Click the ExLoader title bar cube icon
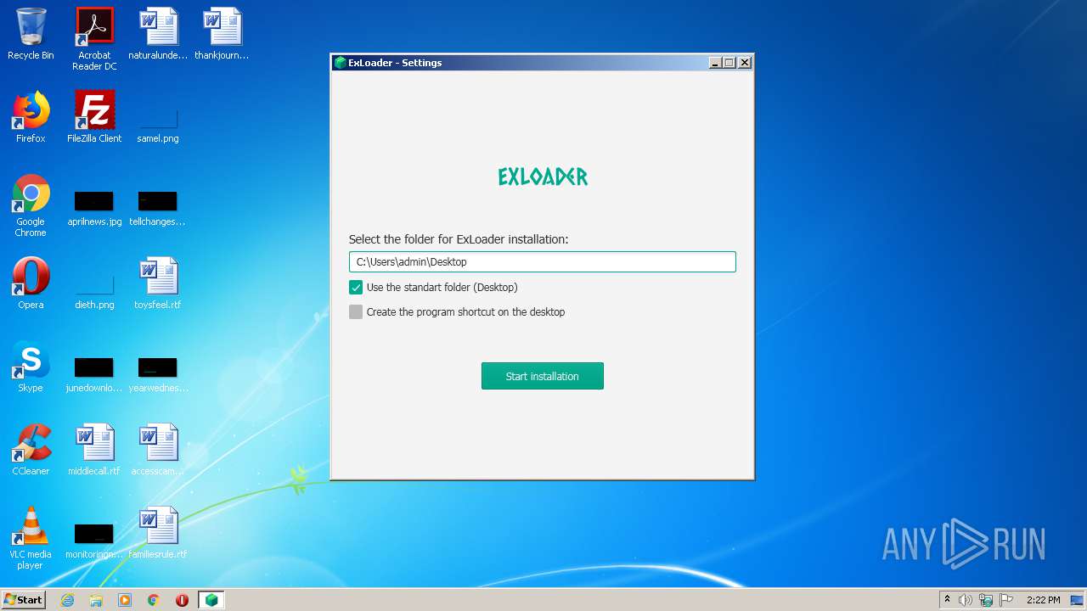 pyautogui.click(x=340, y=63)
